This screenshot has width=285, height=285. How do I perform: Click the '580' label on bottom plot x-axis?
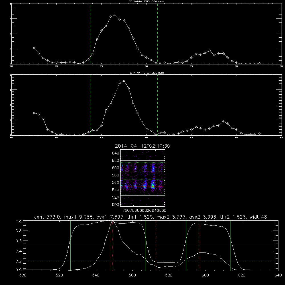169,275
